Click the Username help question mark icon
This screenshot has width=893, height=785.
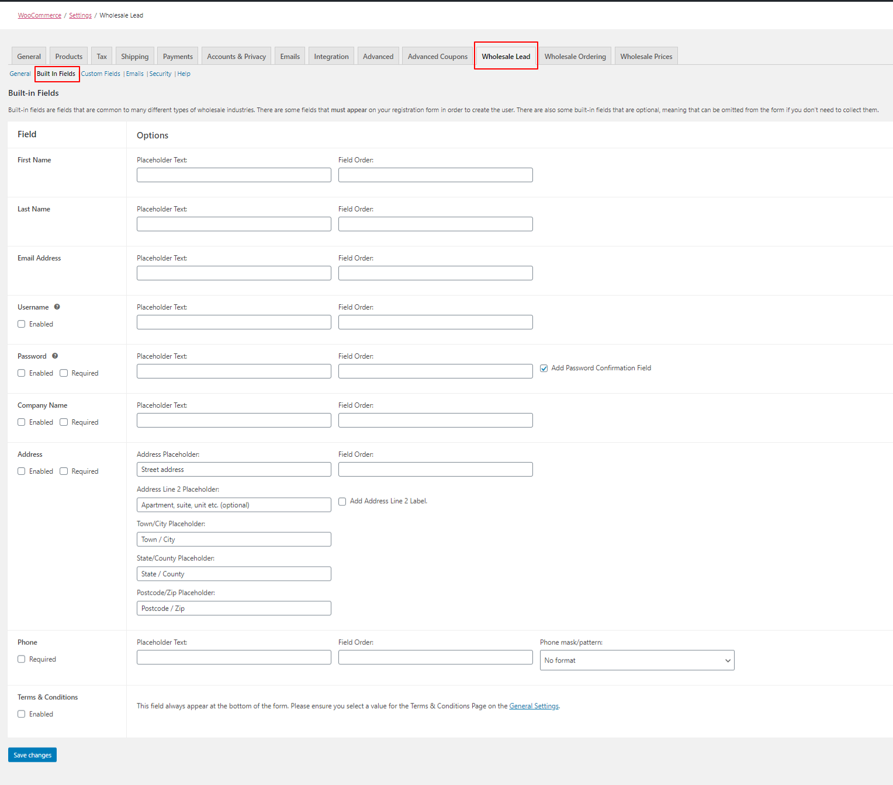57,307
